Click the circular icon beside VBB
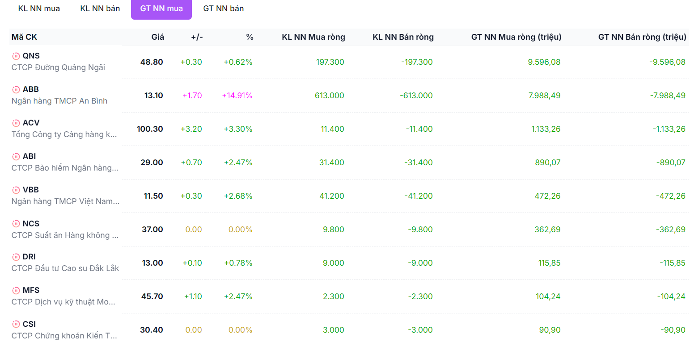This screenshot has height=342, width=690. 16,190
